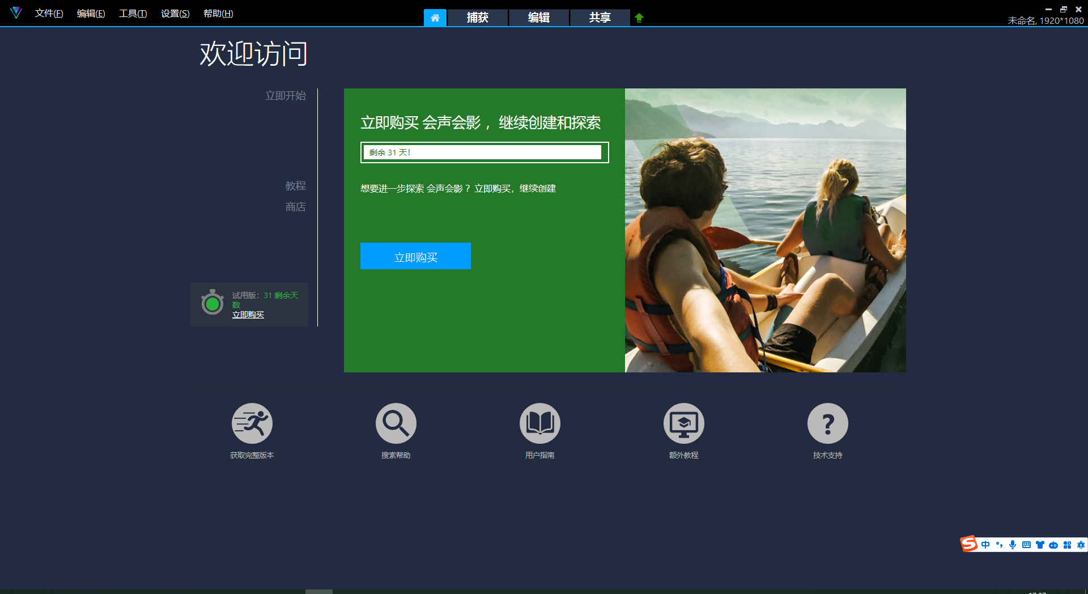Click the 立即购买 link under trial info
1088x594 pixels.
(x=248, y=315)
